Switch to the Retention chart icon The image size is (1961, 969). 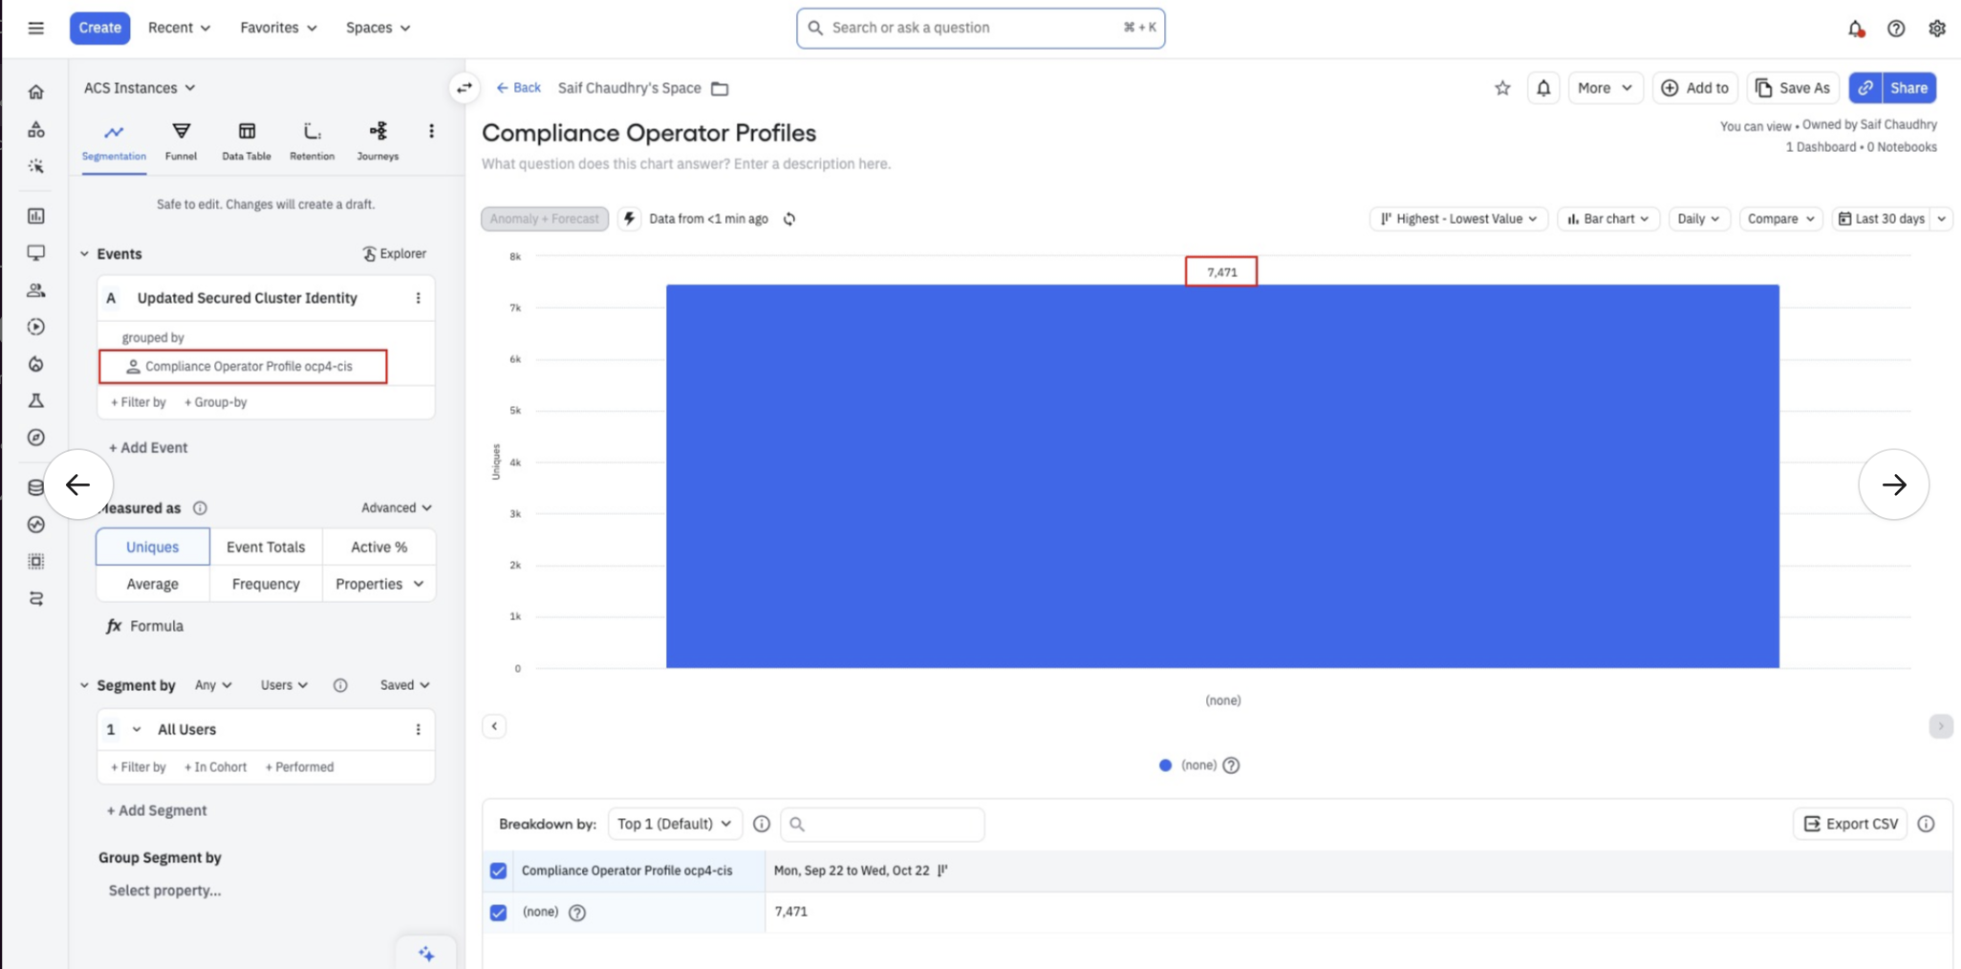312,140
